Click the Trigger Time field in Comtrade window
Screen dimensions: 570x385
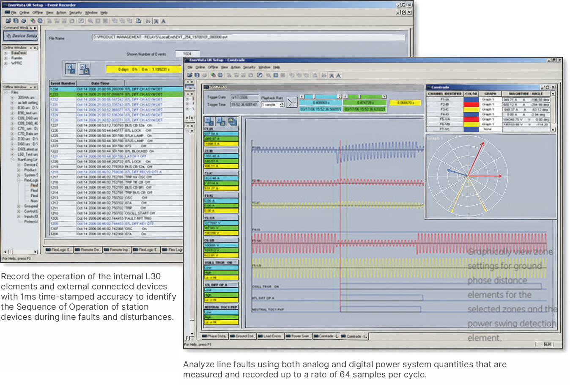click(244, 104)
